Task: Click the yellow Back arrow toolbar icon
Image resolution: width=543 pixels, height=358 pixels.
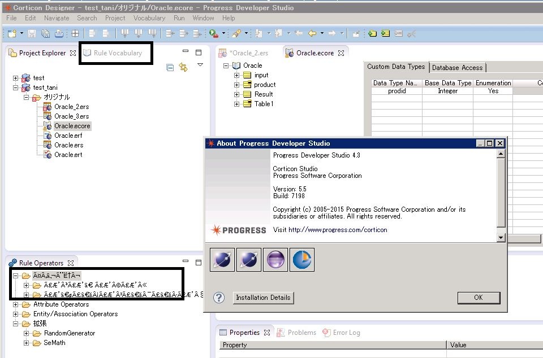Action: [312, 33]
